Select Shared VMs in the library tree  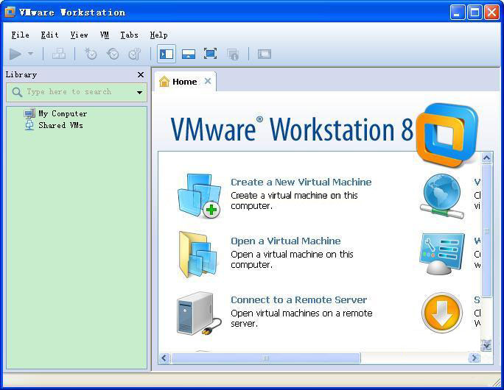pyautogui.click(x=60, y=125)
